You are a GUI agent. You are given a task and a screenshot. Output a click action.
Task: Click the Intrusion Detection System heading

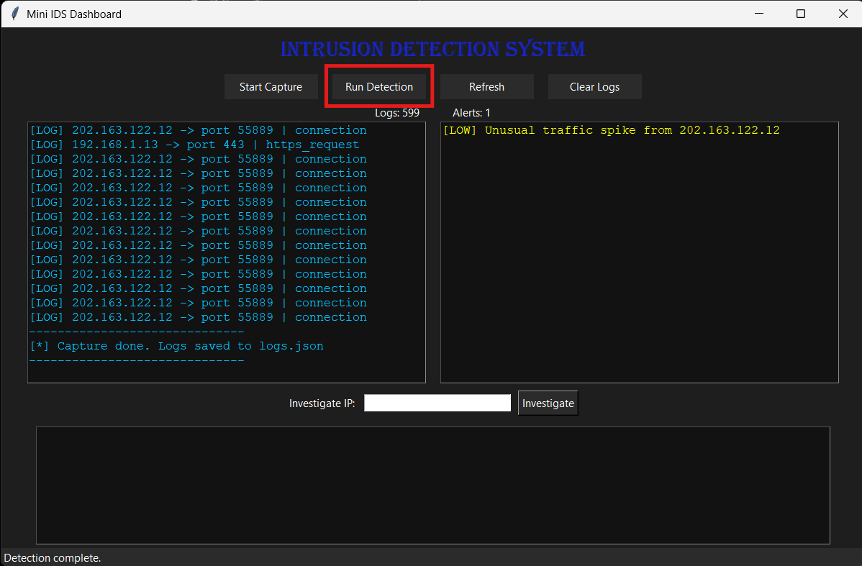(x=432, y=49)
